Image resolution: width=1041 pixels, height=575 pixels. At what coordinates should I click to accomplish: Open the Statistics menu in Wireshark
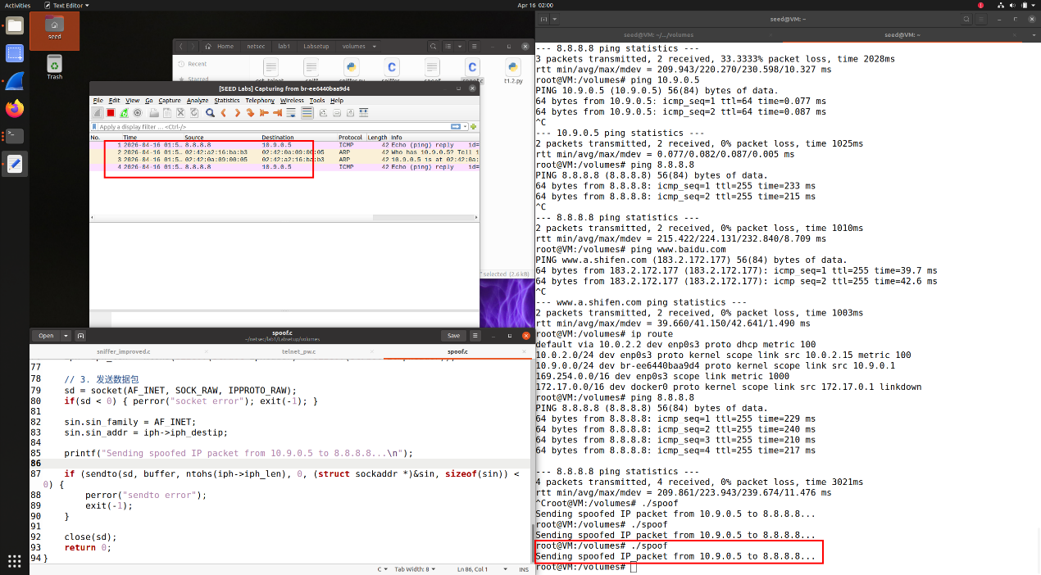pos(226,101)
